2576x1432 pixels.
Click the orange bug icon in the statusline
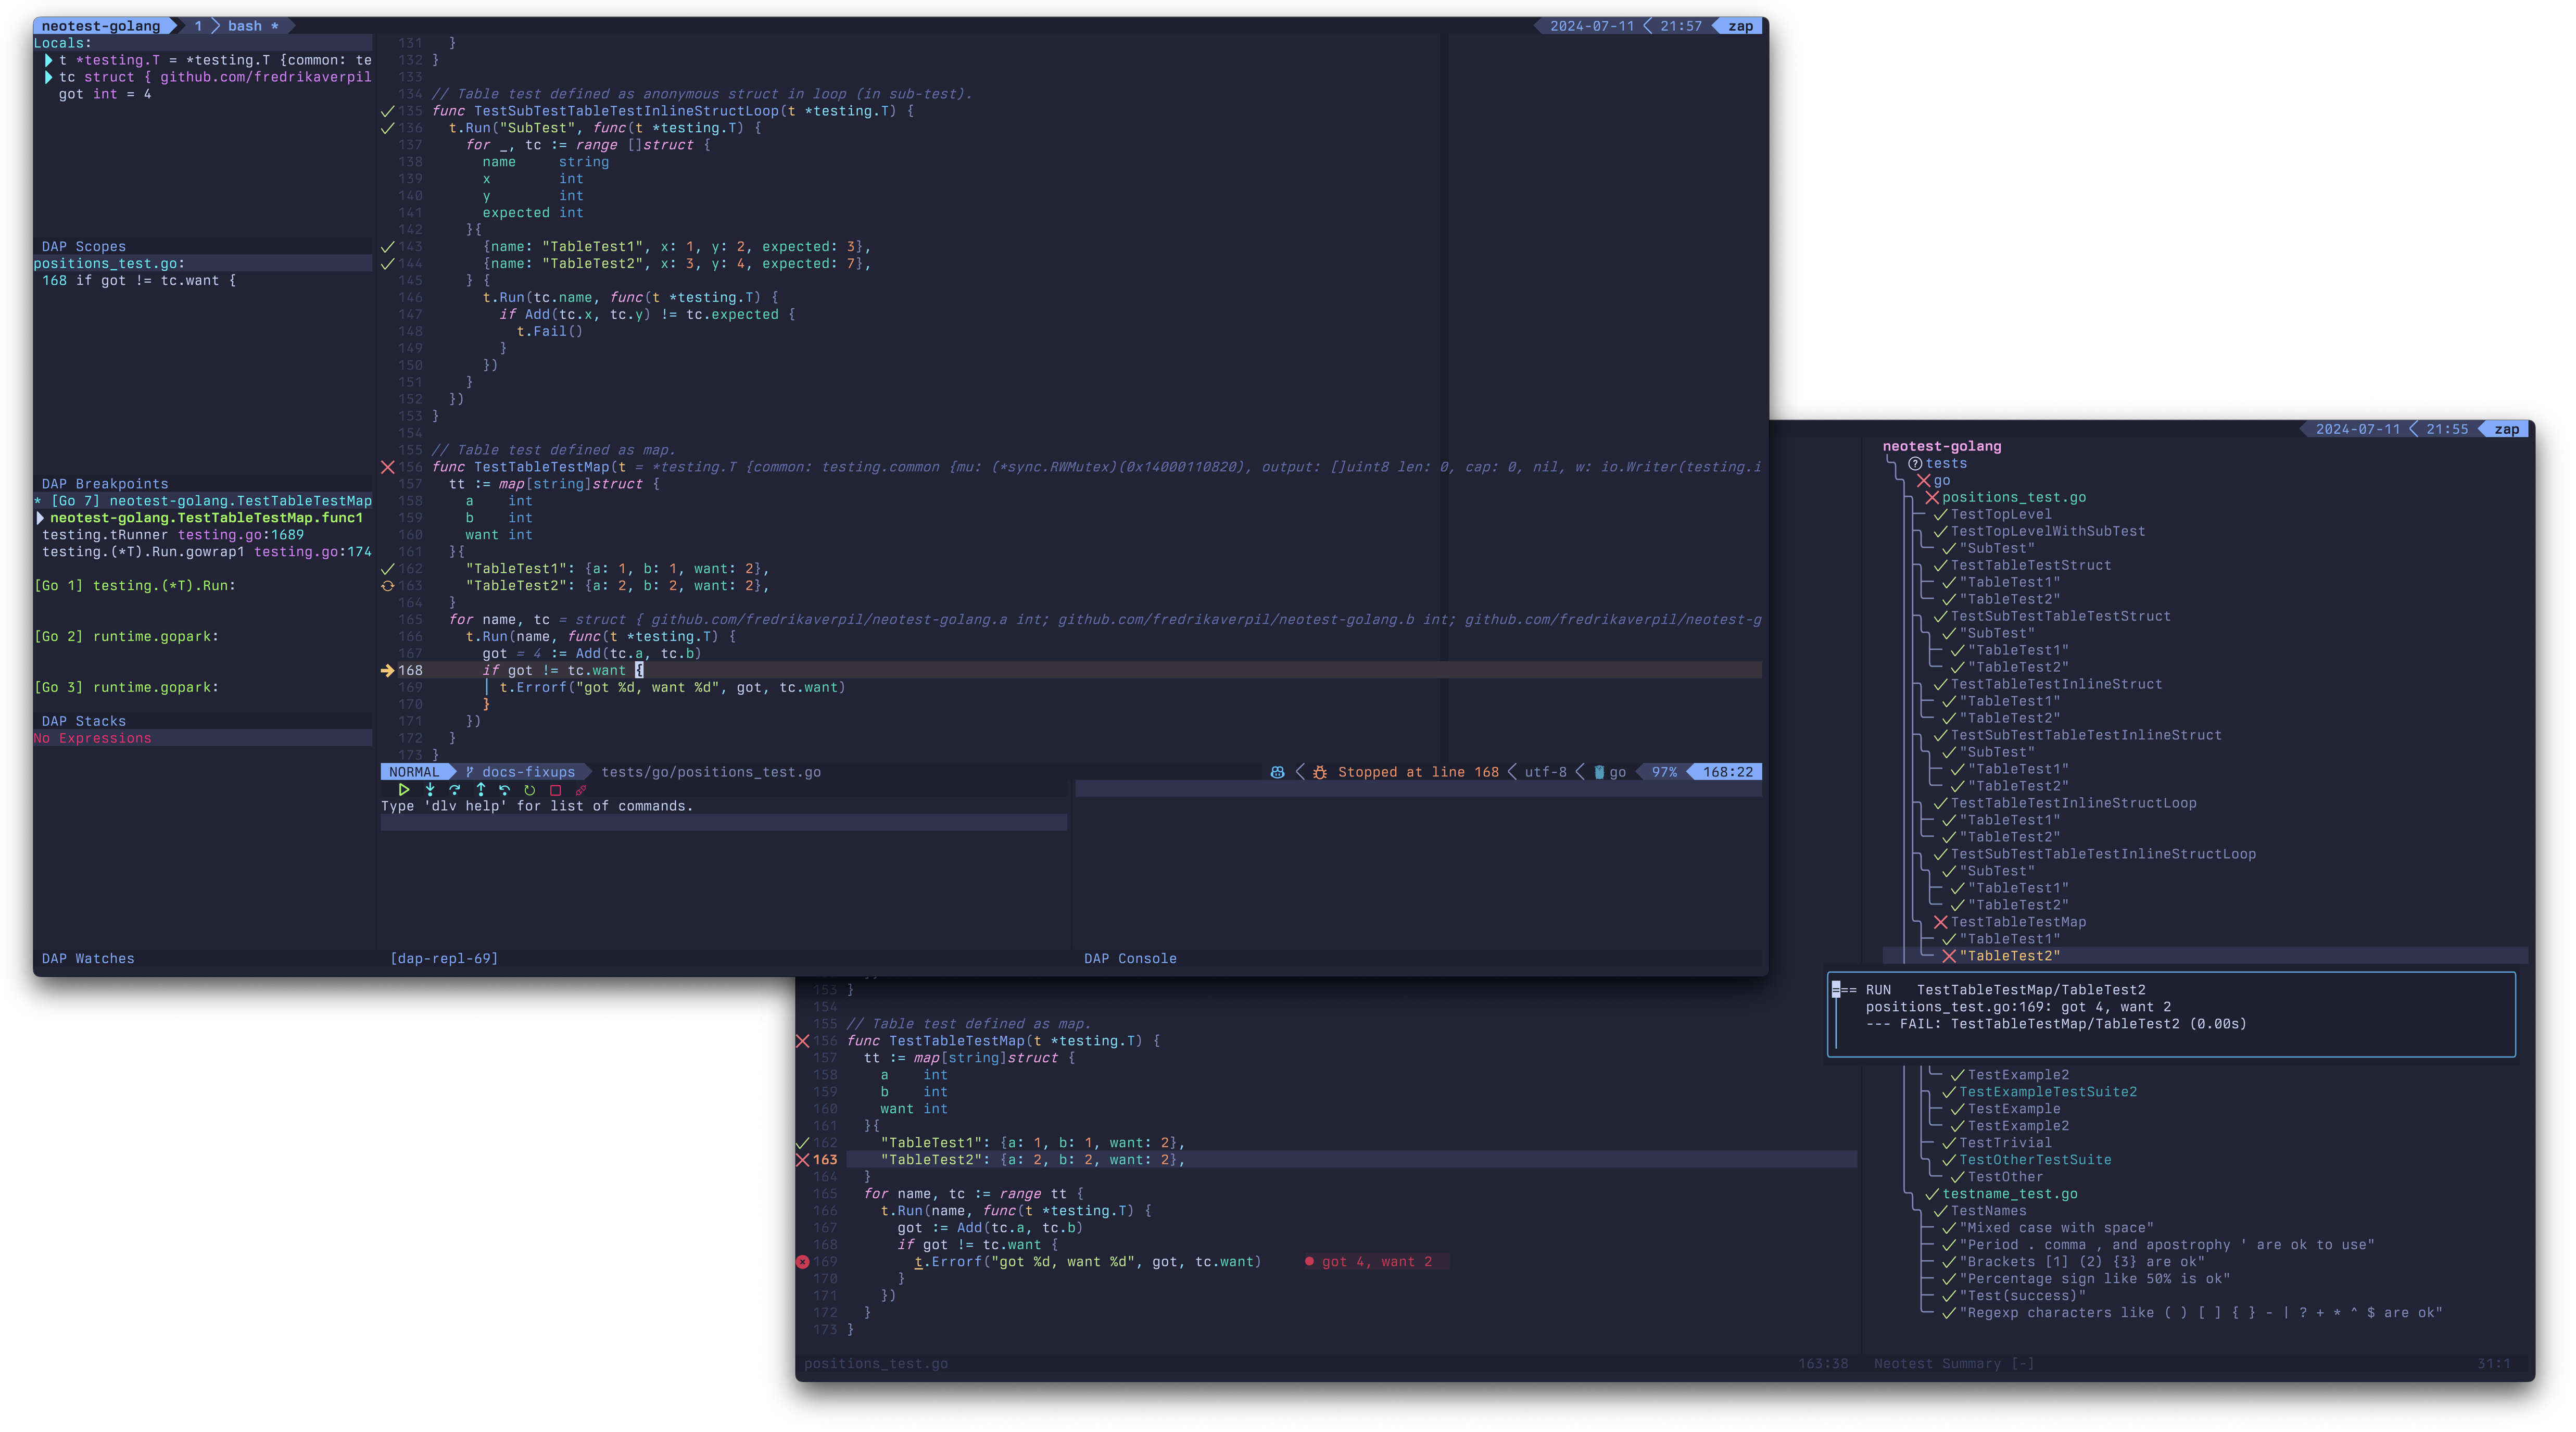[x=1320, y=772]
